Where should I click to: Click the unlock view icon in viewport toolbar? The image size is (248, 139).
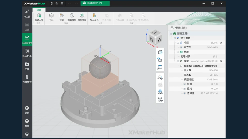pyautogui.click(x=160, y=60)
